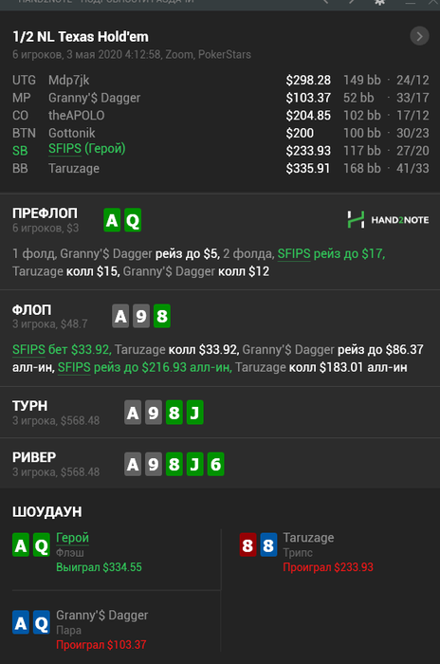This screenshot has height=664, width=440.
Task: Open settings gear in the title bar
Action: coord(379,2)
